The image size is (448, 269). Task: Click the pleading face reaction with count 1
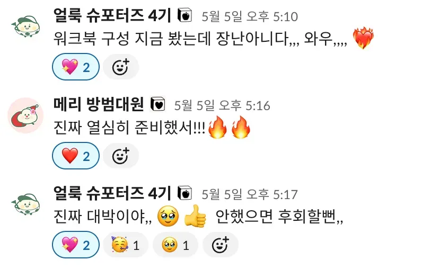pos(175,245)
